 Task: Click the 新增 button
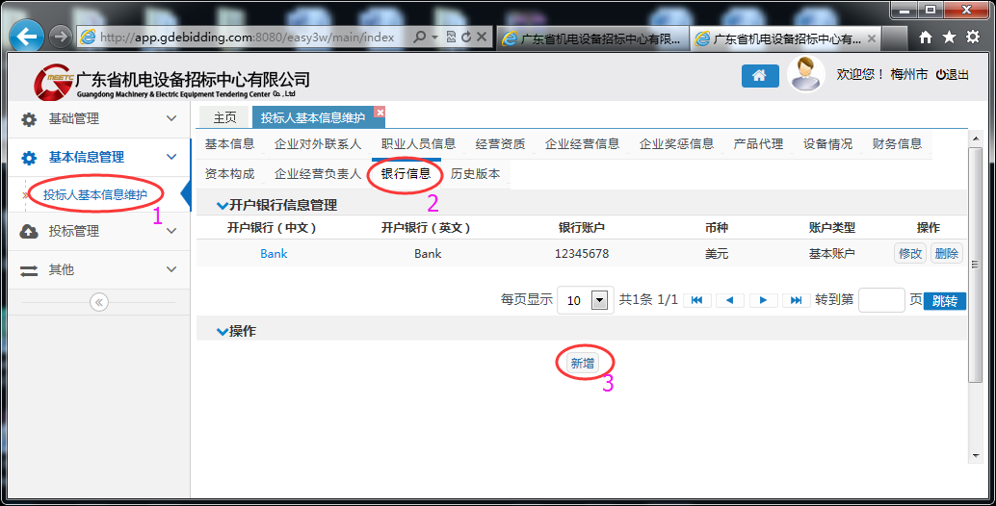coord(583,364)
